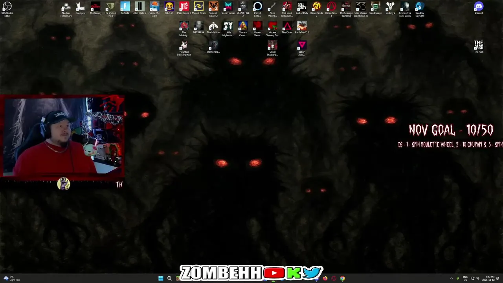Select the Borderlands 4 shortcut
503x283 pixels.
point(331,9)
